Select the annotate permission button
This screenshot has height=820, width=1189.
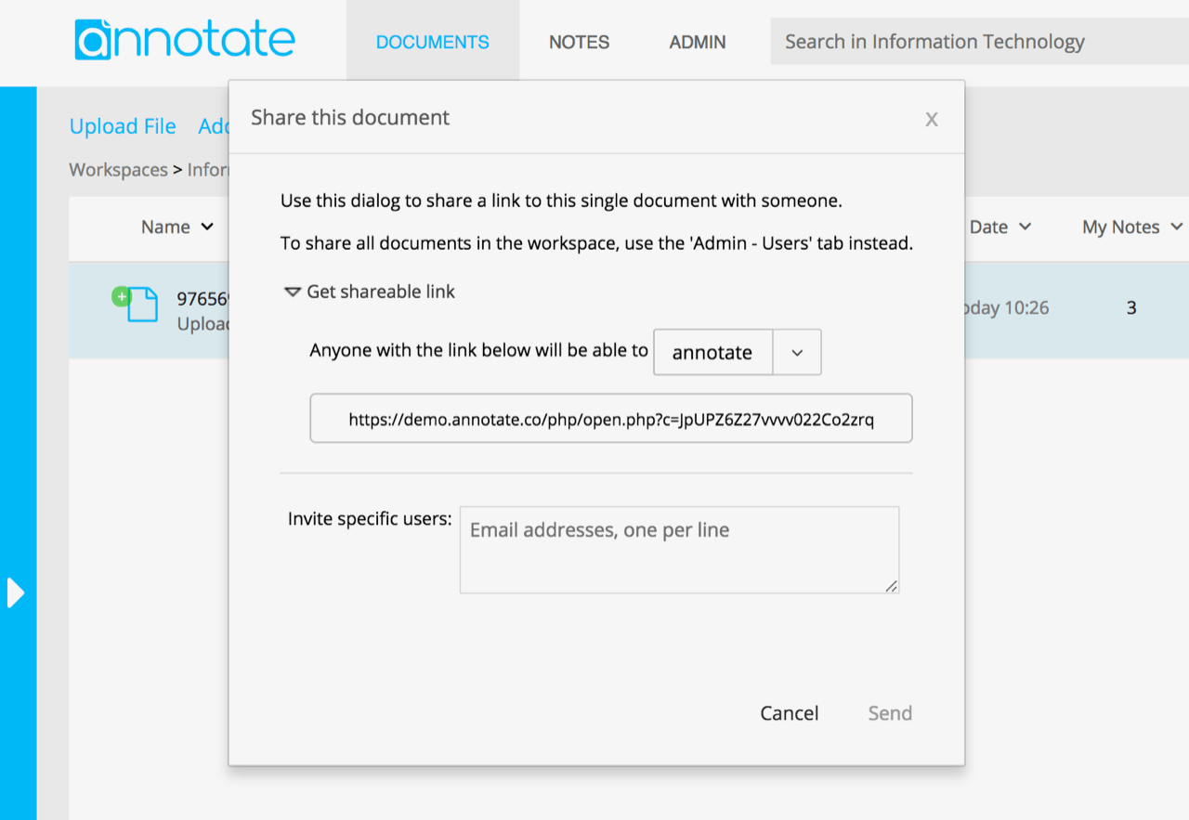coord(712,352)
